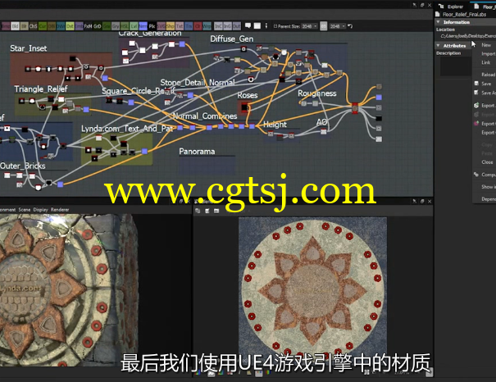Choose Link from the context menu
This screenshot has height=382, width=496.
pos(486,62)
